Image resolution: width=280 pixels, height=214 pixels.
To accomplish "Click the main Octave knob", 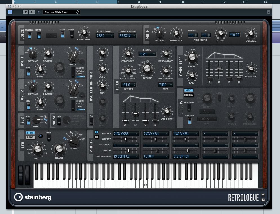I will coord(160,34).
